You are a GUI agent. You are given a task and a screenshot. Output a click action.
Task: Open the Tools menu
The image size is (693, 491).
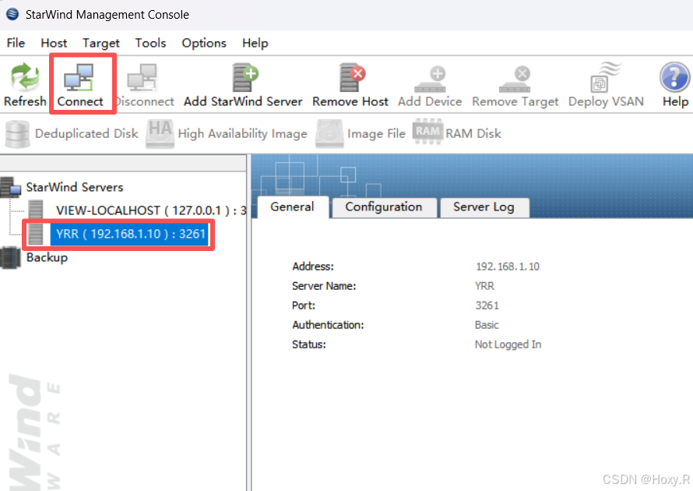point(150,43)
